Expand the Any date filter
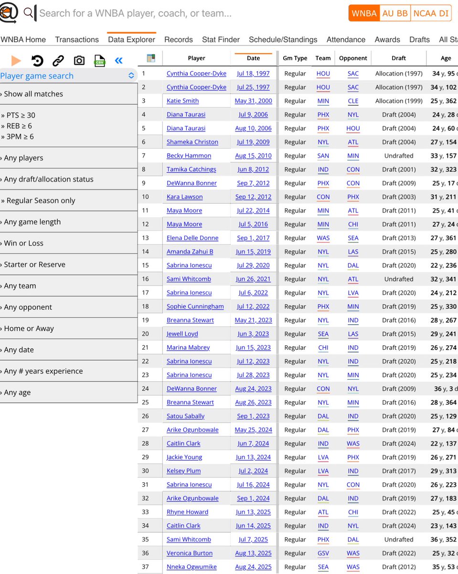The image size is (458, 574). coord(69,350)
